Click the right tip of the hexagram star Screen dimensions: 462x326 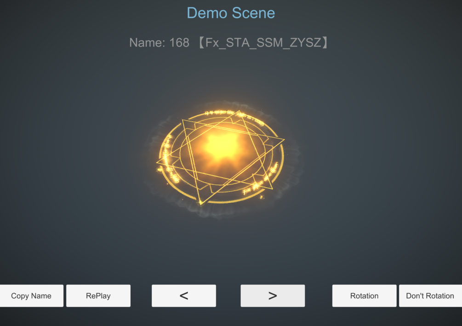coord(283,139)
